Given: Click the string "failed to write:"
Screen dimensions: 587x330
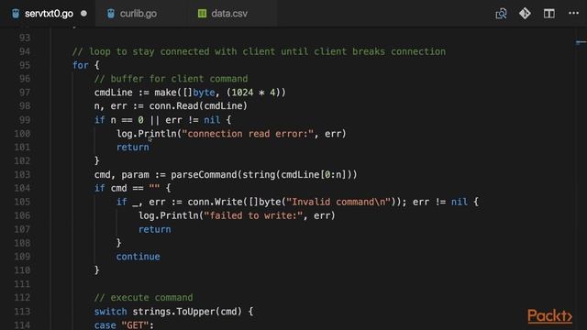Looking at the screenshot, I should click(253, 216).
